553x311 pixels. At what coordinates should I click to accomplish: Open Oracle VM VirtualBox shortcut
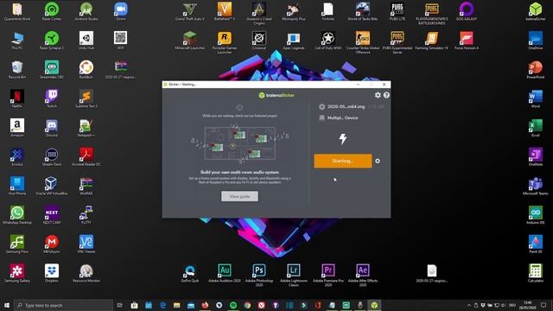tap(52, 186)
